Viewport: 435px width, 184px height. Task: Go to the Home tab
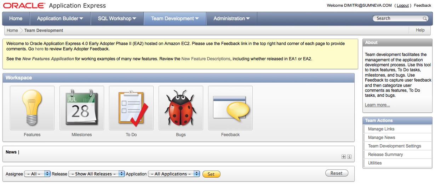(x=16, y=18)
